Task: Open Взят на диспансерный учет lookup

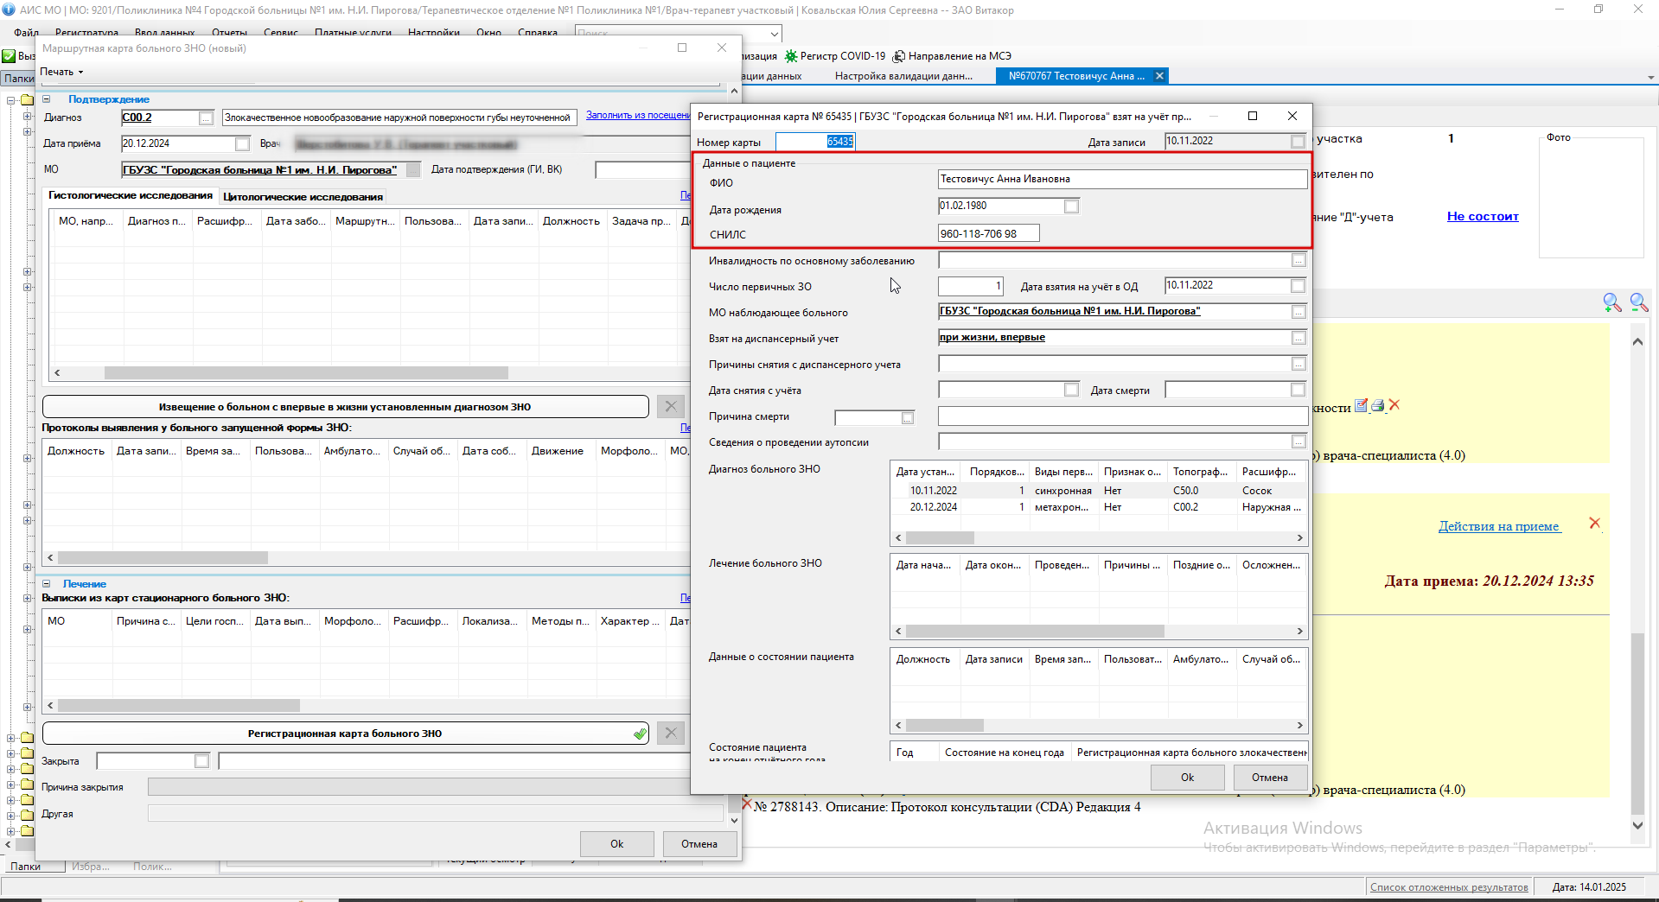Action: pos(1298,338)
